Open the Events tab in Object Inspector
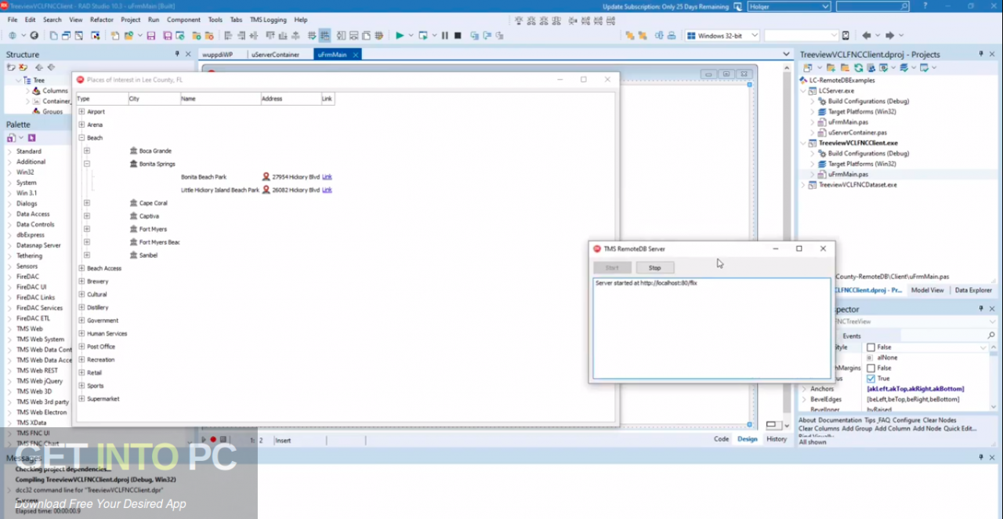 852,336
